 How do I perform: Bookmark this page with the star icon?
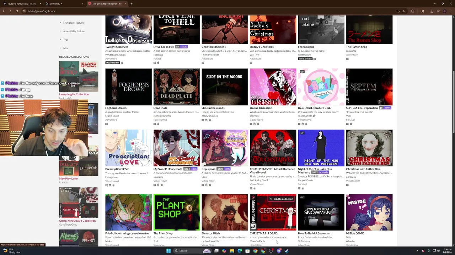pos(404,11)
